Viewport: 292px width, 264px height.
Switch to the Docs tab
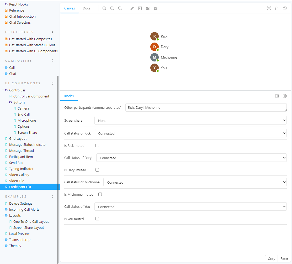[x=86, y=8]
